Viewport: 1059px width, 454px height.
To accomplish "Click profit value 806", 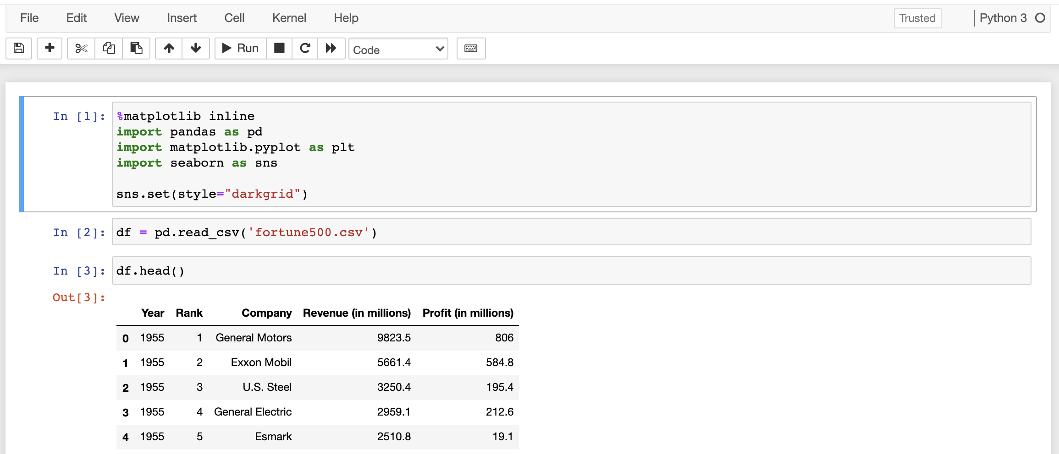I will pyautogui.click(x=504, y=338).
